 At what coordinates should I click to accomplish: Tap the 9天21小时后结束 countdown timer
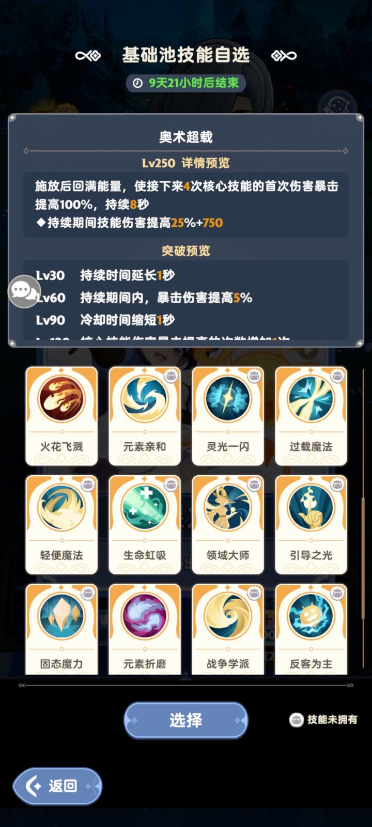coord(186,83)
